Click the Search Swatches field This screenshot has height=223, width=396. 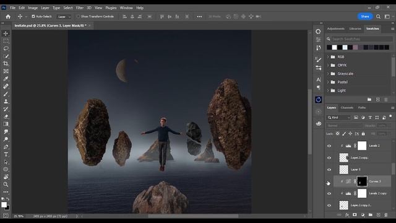tap(362, 39)
